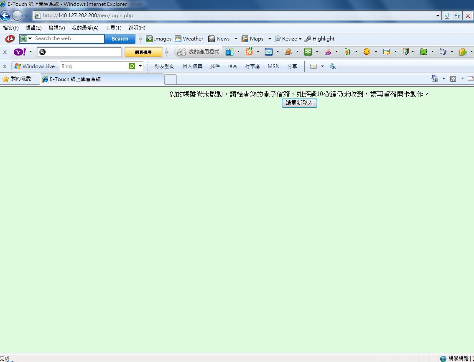Open 相片 on Windows Live toolbar
The height and width of the screenshot is (362, 474).
(232, 66)
